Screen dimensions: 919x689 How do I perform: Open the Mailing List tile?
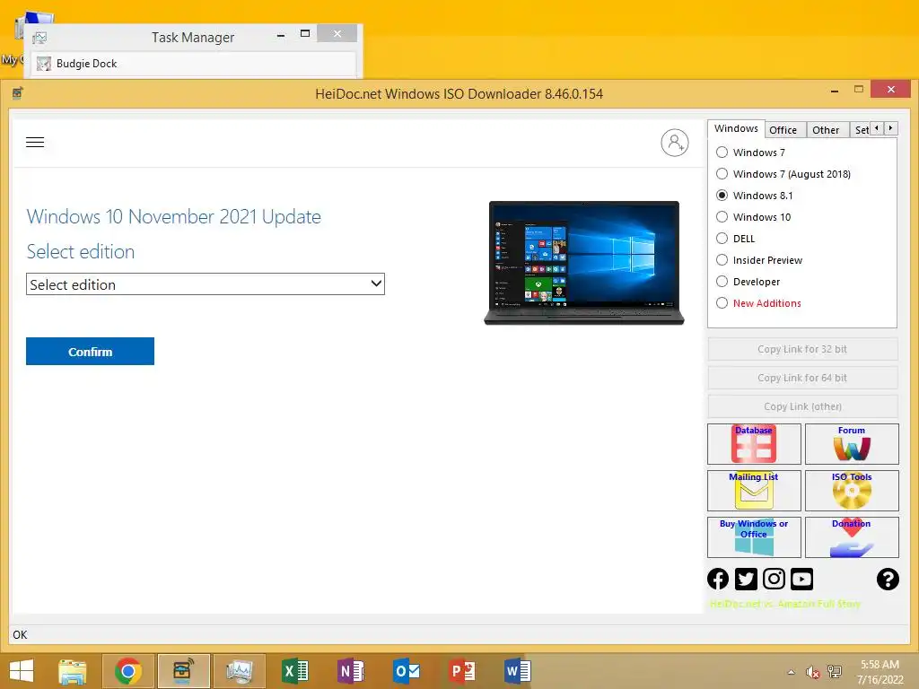click(x=754, y=491)
